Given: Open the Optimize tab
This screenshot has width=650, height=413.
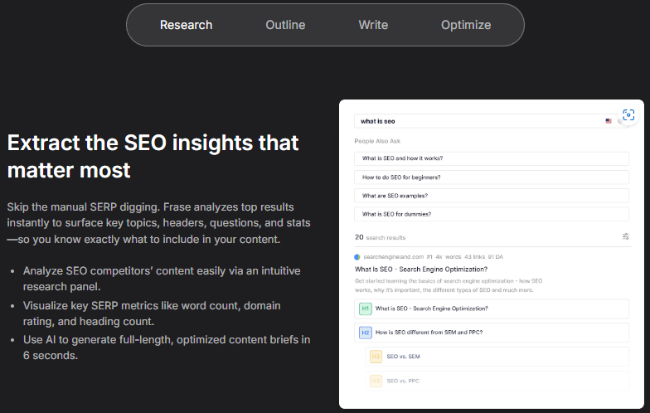Looking at the screenshot, I should point(466,25).
